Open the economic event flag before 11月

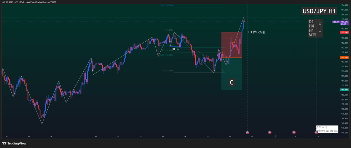pos(270,132)
